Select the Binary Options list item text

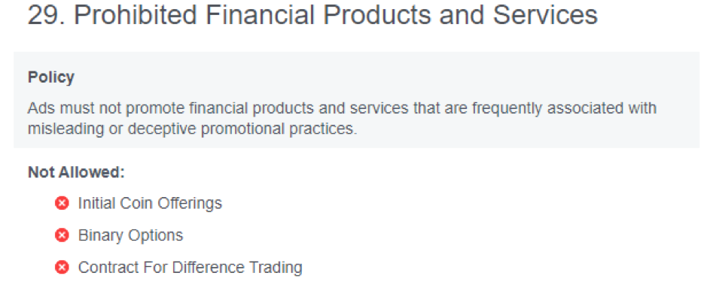(131, 235)
